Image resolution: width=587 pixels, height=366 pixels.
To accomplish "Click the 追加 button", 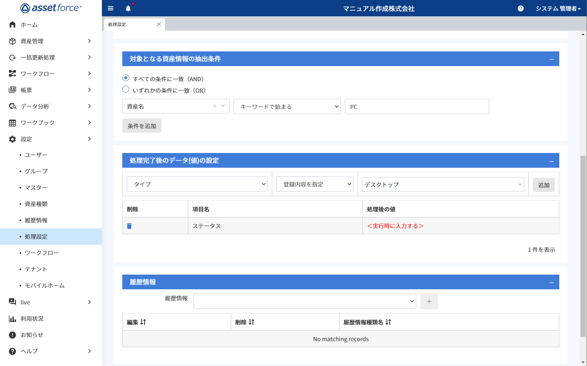I will (x=544, y=185).
